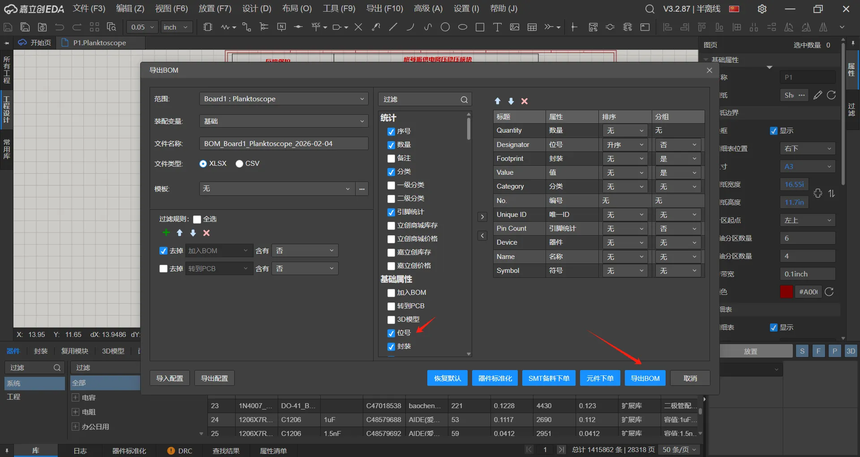Viewport: 860px width, 457px height.
Task: Click the red X delete filter rule icon
Action: [x=206, y=233]
